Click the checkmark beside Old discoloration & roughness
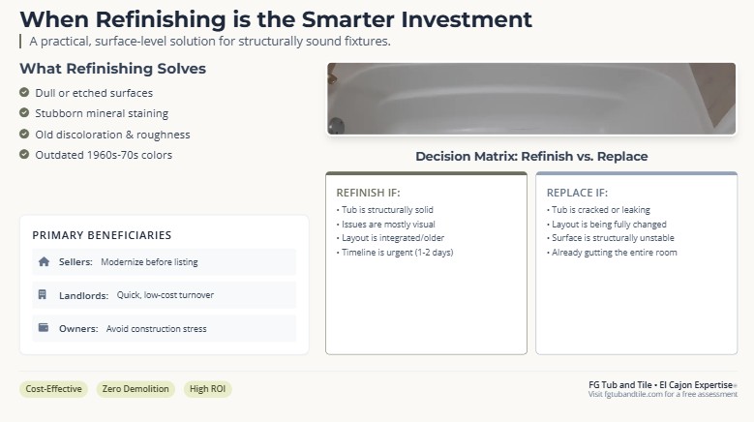This screenshot has width=754, height=422. (x=24, y=135)
